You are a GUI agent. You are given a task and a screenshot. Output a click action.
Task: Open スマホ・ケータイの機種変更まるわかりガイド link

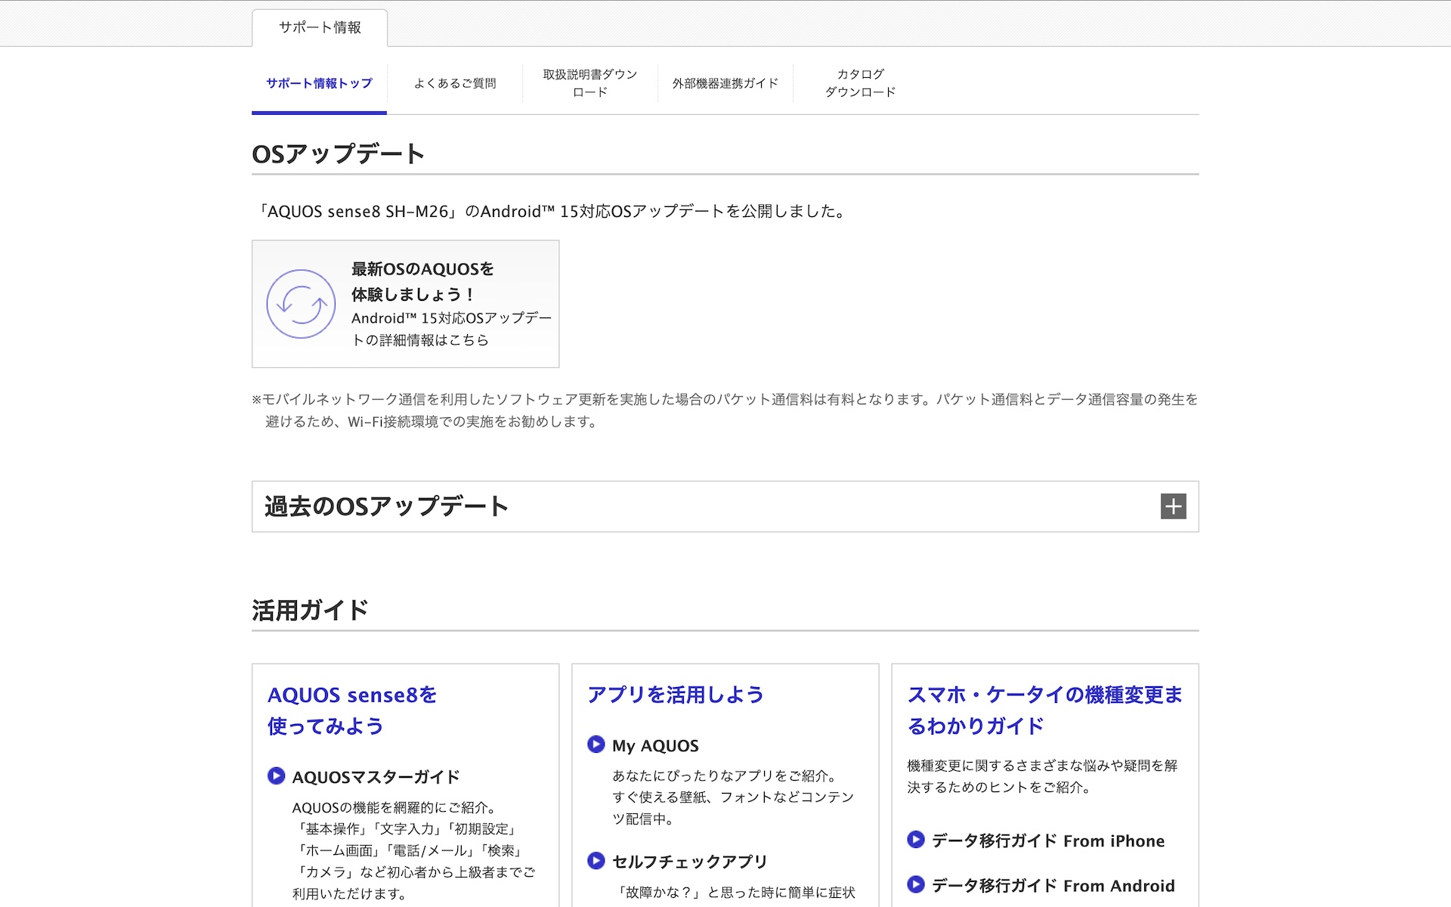[x=1044, y=710]
